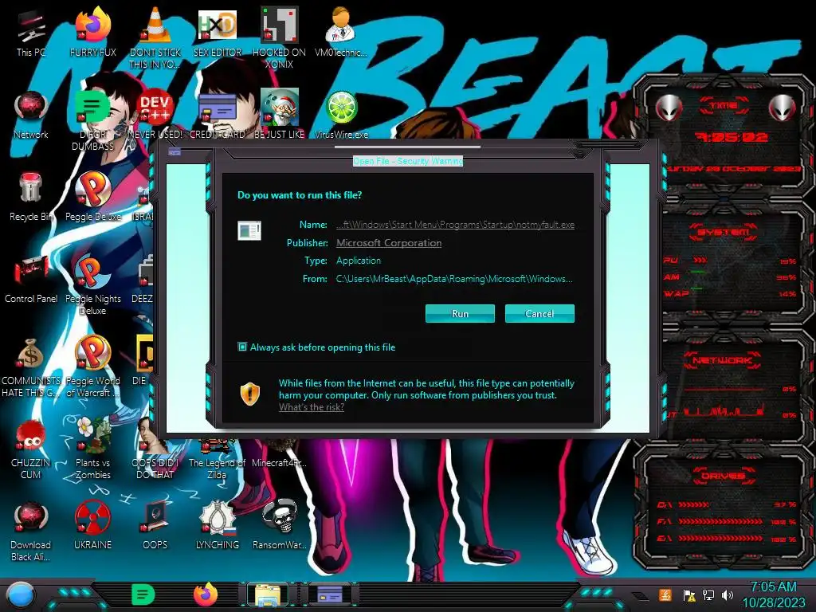This screenshot has width=816, height=612.
Task: Launch Plants vs Zombies from the desktop
Action: pyautogui.click(x=92, y=449)
